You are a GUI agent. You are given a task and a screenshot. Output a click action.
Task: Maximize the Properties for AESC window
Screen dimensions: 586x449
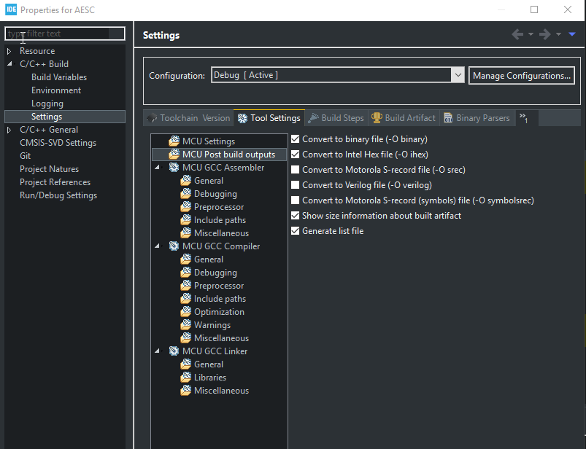coord(534,9)
